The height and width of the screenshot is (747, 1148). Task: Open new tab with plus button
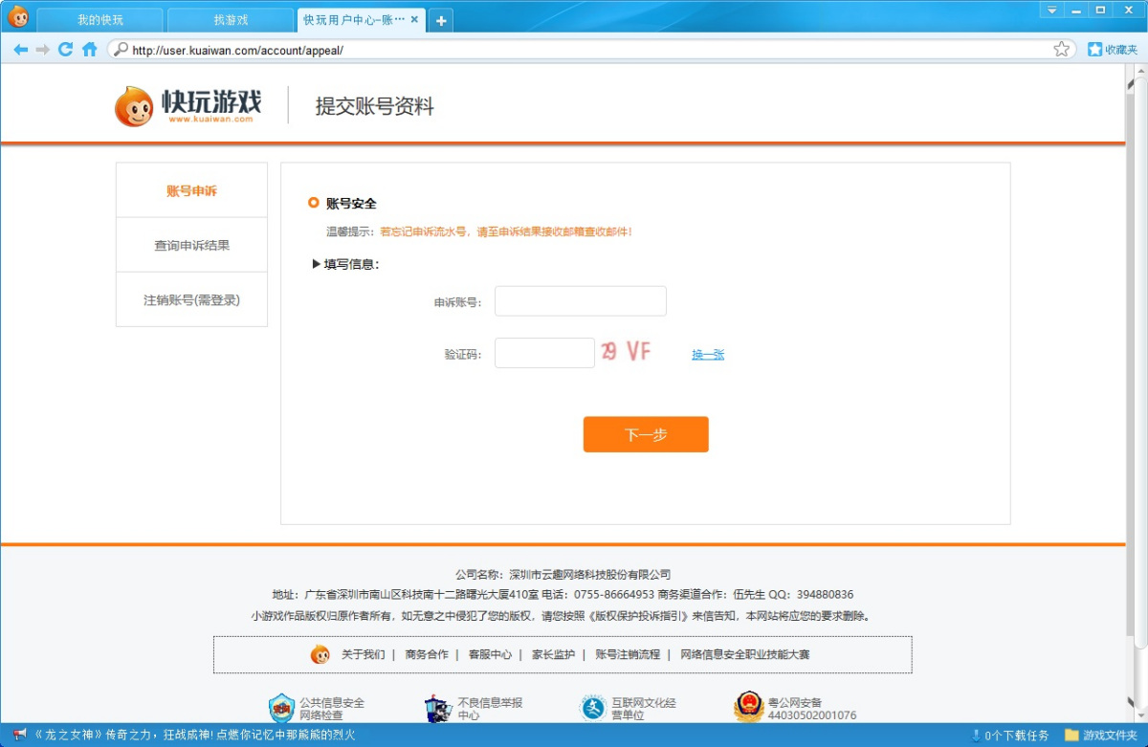pos(441,20)
